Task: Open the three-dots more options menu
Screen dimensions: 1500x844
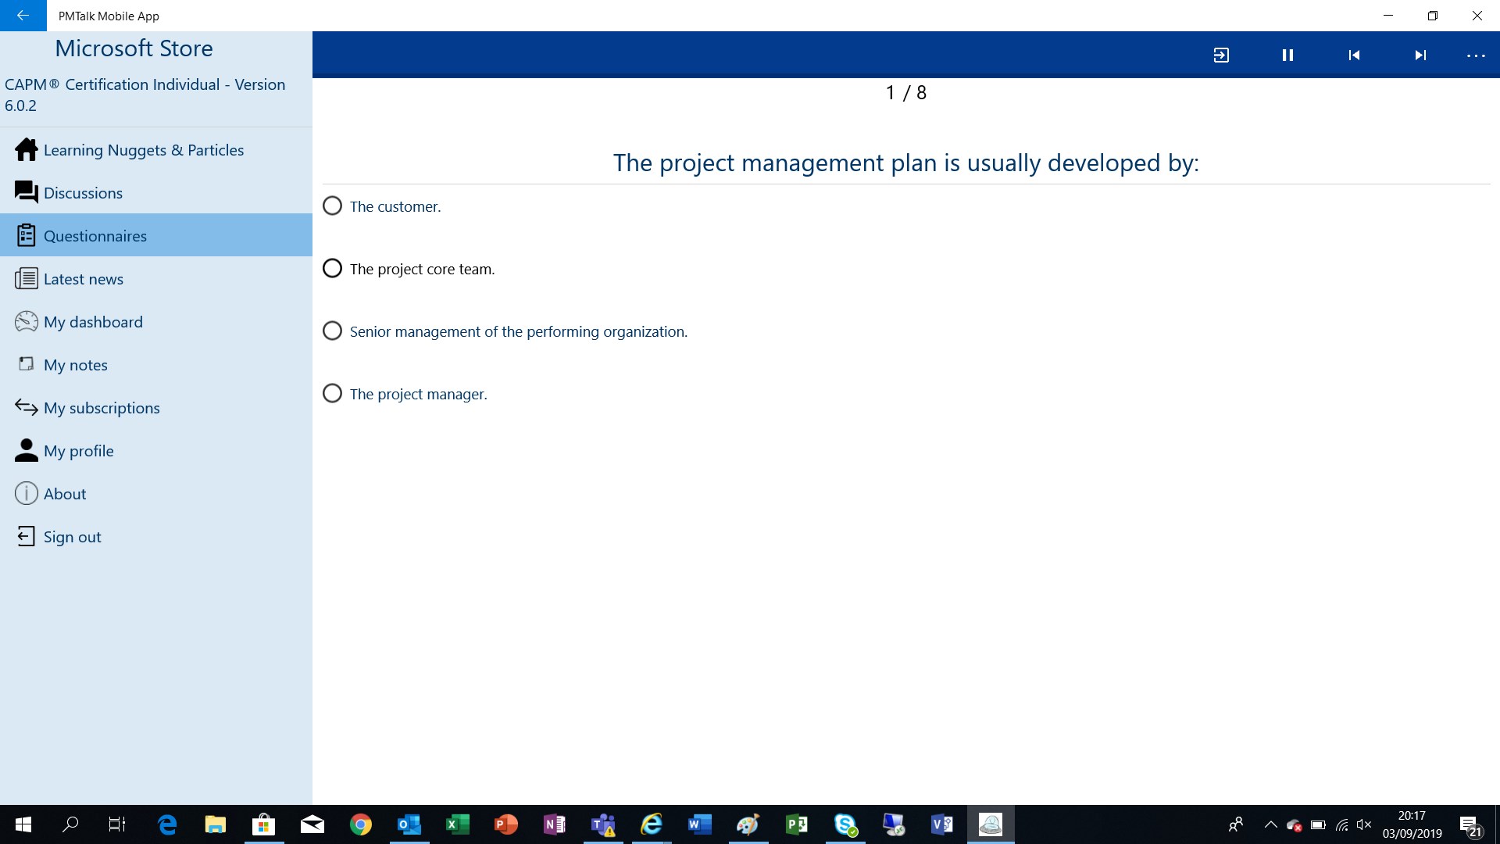Action: [1475, 55]
